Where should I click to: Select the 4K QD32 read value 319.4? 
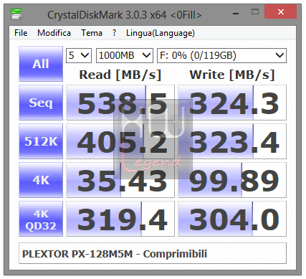click(x=120, y=219)
